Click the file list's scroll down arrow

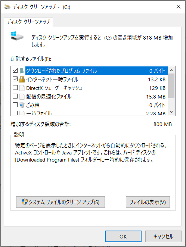(171, 112)
